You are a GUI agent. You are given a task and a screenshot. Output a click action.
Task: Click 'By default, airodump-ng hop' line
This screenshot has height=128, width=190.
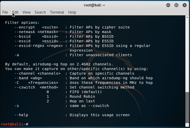coord(59,64)
